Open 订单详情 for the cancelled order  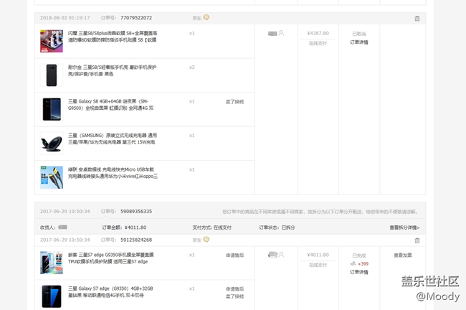(358, 42)
